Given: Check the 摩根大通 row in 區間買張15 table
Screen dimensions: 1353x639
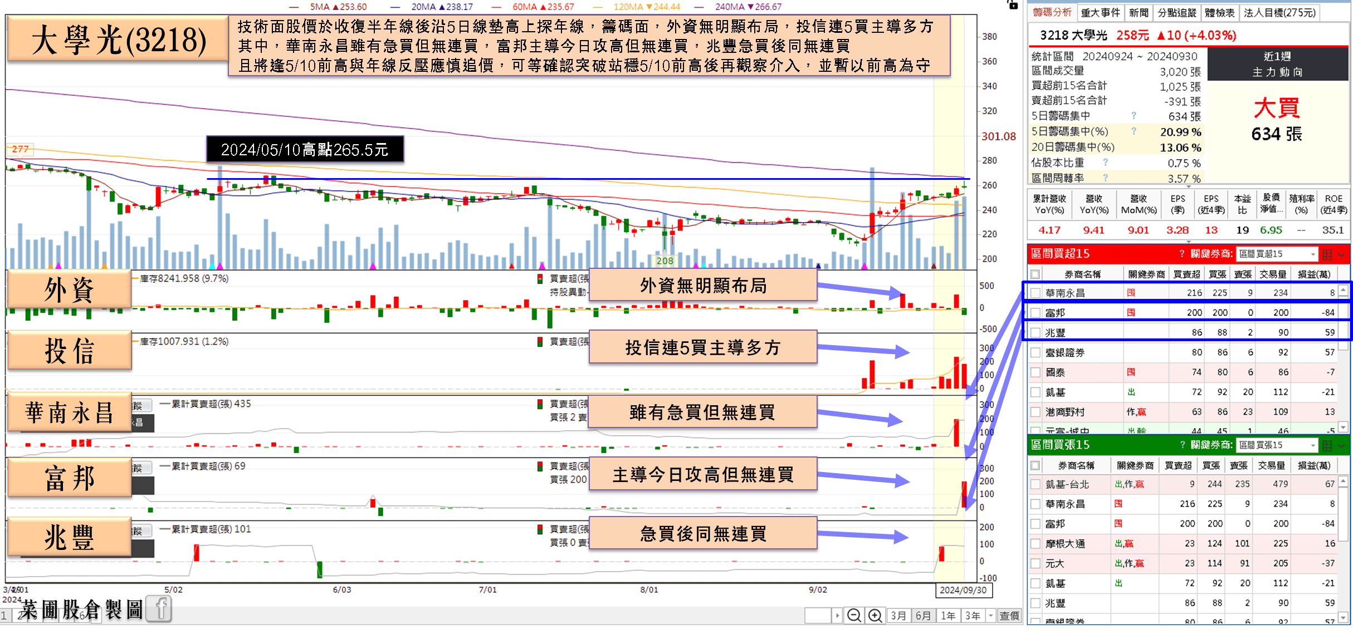Looking at the screenshot, I should [x=1035, y=544].
